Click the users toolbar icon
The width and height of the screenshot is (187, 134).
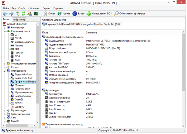[x=30, y=14]
